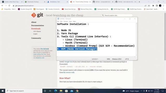Open Cortana circle on taskbar
The image size is (166, 93).
tap(45, 91)
